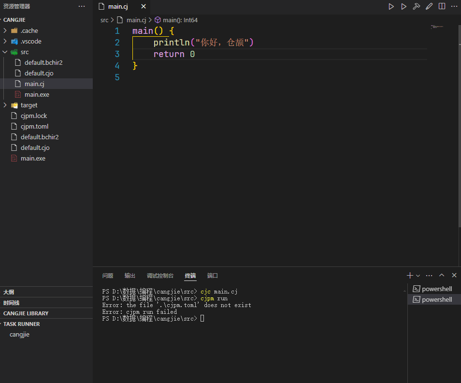The image size is (461, 383).
Task: Split the editor using the split icon
Action: [x=441, y=6]
